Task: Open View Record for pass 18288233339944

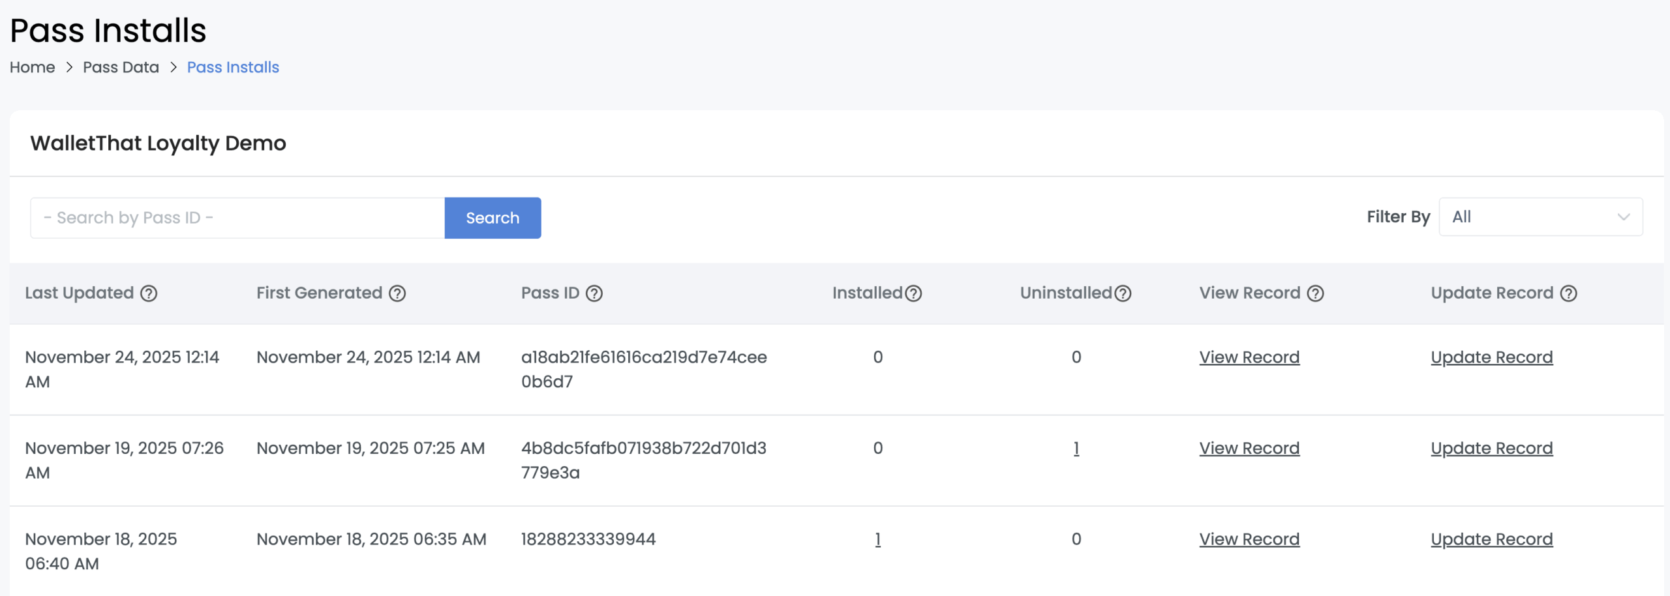Action: [x=1249, y=539]
